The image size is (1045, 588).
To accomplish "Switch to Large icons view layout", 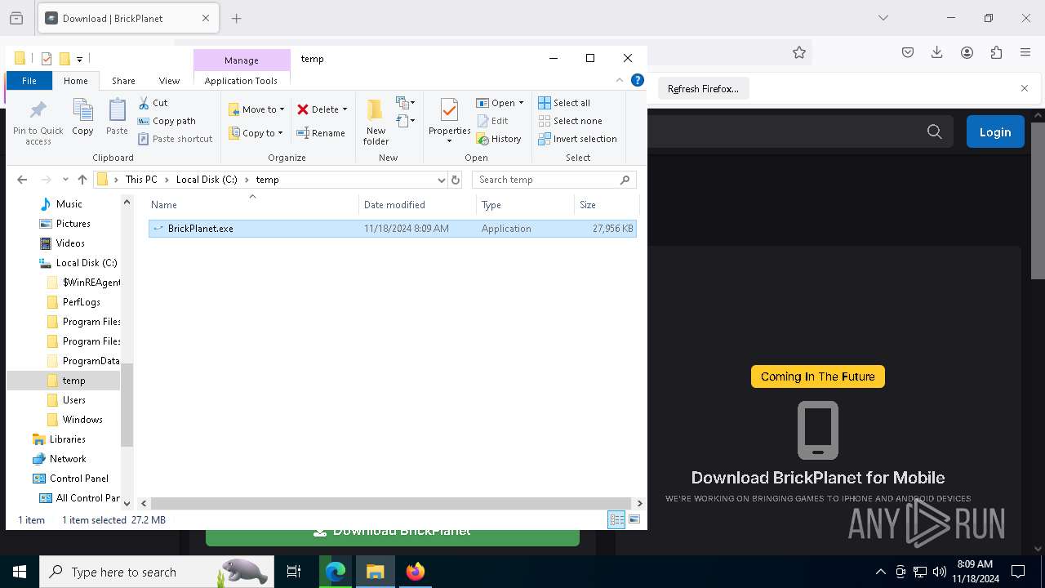I will 634,520.
